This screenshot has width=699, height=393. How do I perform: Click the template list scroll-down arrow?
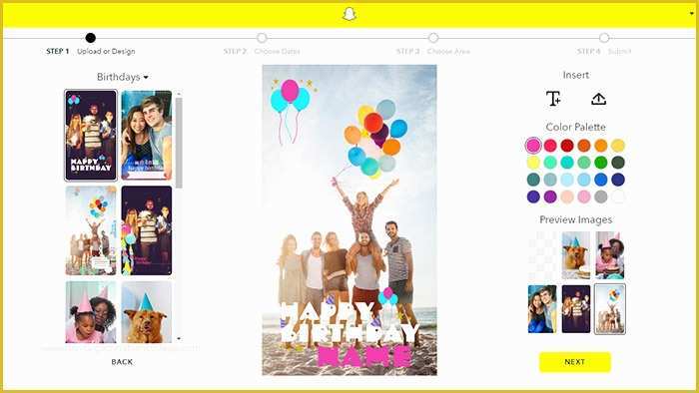pyautogui.click(x=179, y=339)
